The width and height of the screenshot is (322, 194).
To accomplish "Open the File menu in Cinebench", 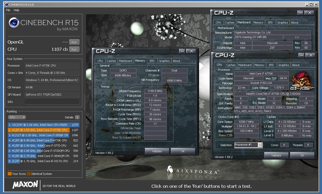I will [x=8, y=10].
